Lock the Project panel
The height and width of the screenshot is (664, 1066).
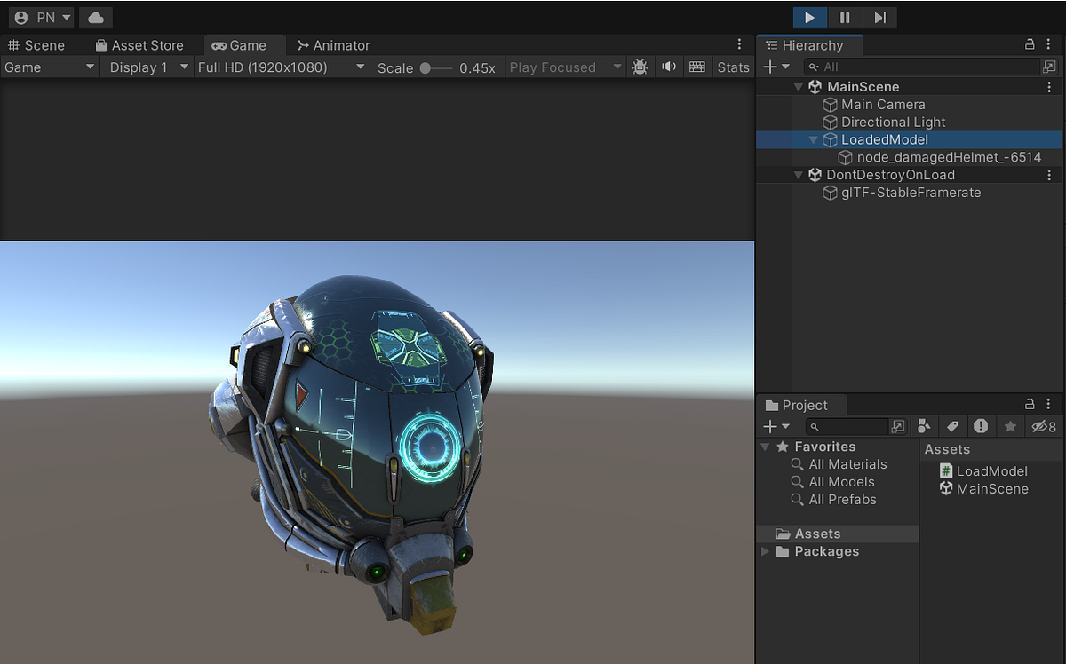click(x=1030, y=404)
